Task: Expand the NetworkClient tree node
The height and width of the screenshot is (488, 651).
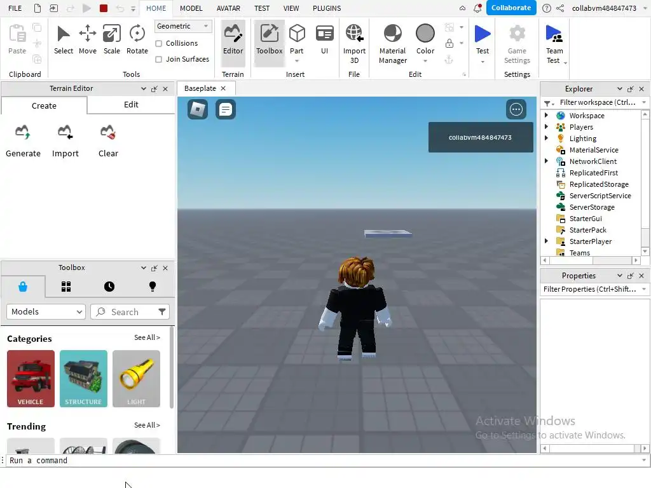Action: tap(546, 161)
